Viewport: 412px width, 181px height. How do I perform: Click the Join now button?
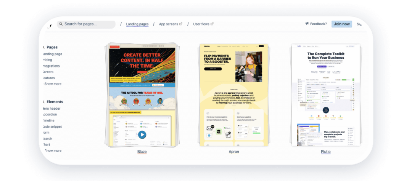tap(341, 24)
